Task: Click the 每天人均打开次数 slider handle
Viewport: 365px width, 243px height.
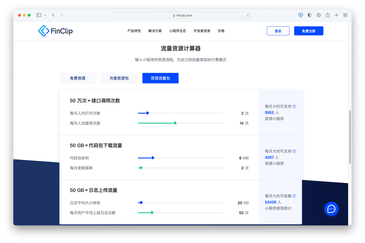Action: 147,113
